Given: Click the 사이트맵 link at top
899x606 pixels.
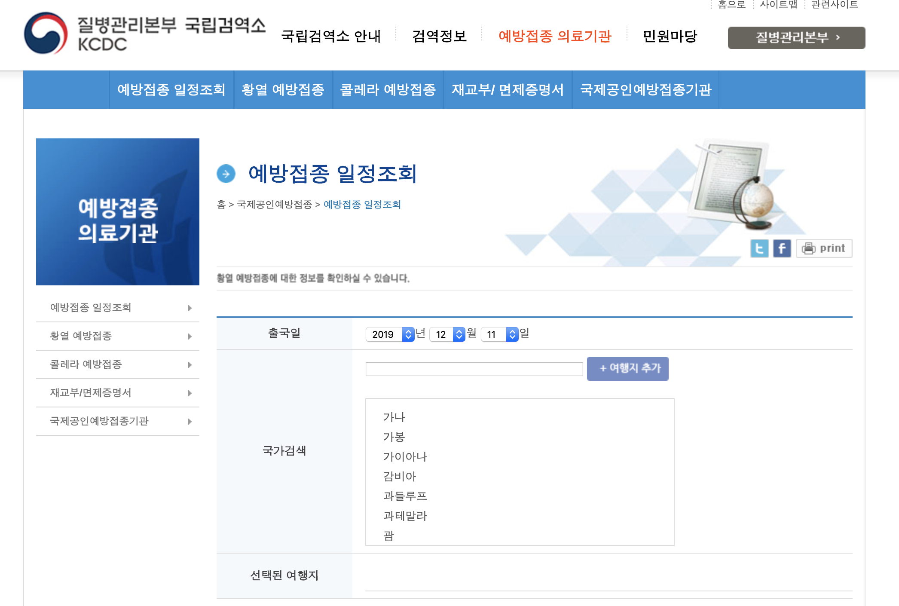Looking at the screenshot, I should tap(778, 5).
